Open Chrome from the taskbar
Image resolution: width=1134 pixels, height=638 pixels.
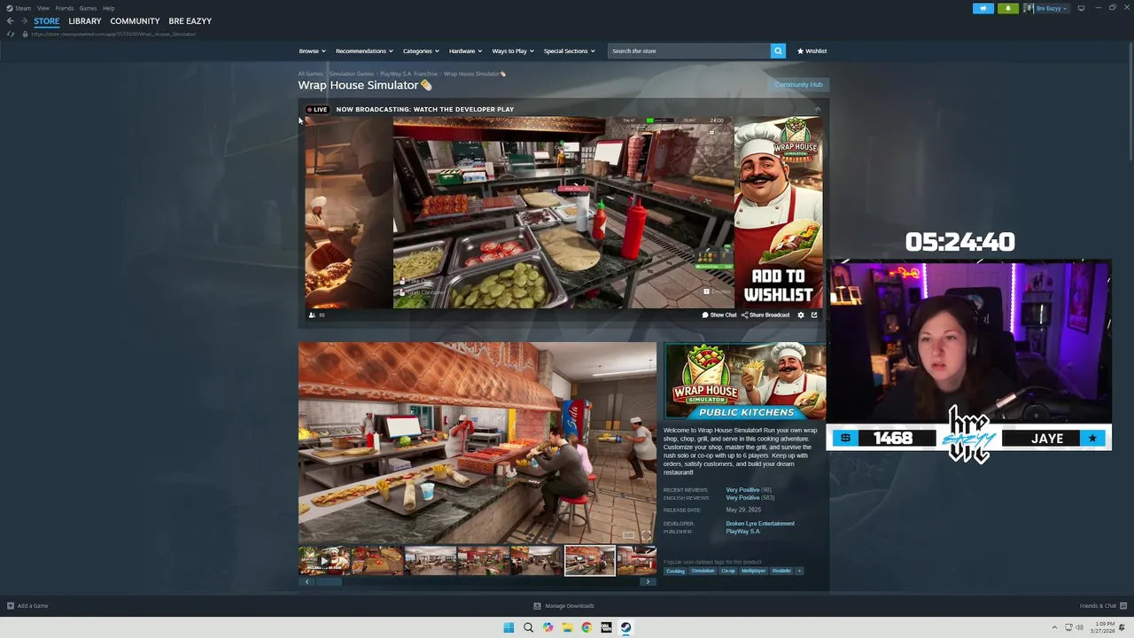pos(586,627)
